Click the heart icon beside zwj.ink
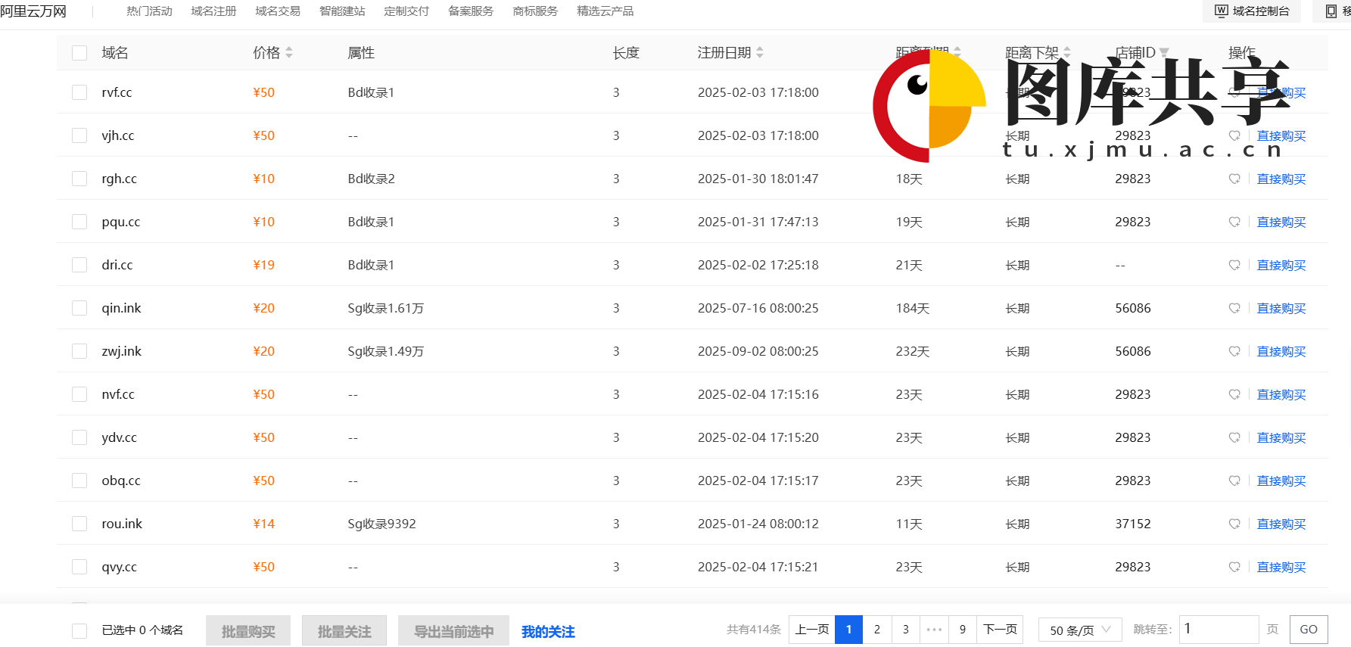 [x=1234, y=351]
